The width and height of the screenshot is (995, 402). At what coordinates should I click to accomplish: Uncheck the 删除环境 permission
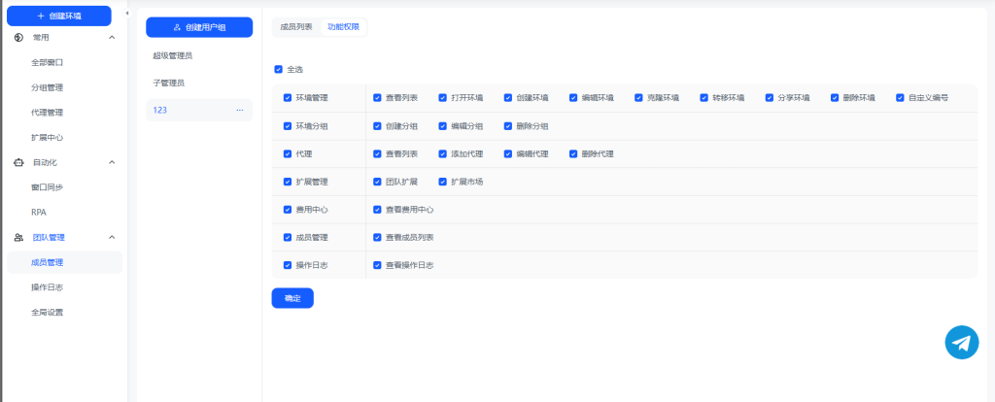pyautogui.click(x=834, y=98)
